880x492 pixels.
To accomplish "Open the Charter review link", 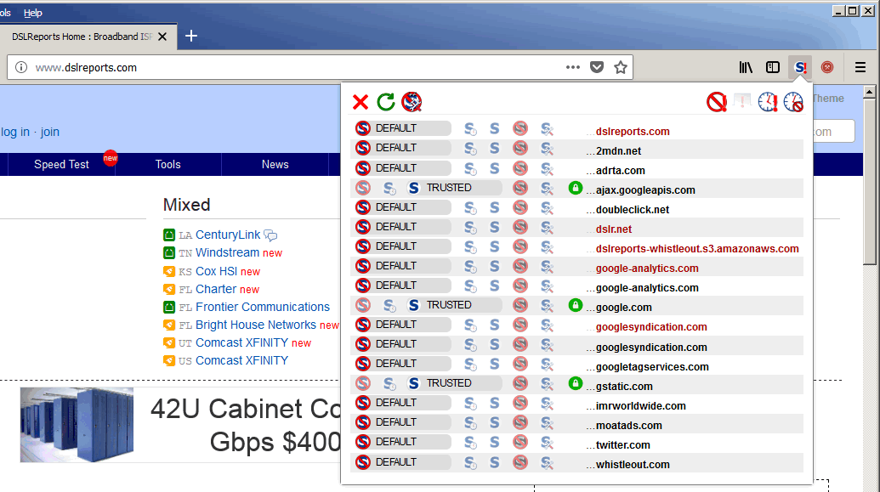I will (x=215, y=289).
